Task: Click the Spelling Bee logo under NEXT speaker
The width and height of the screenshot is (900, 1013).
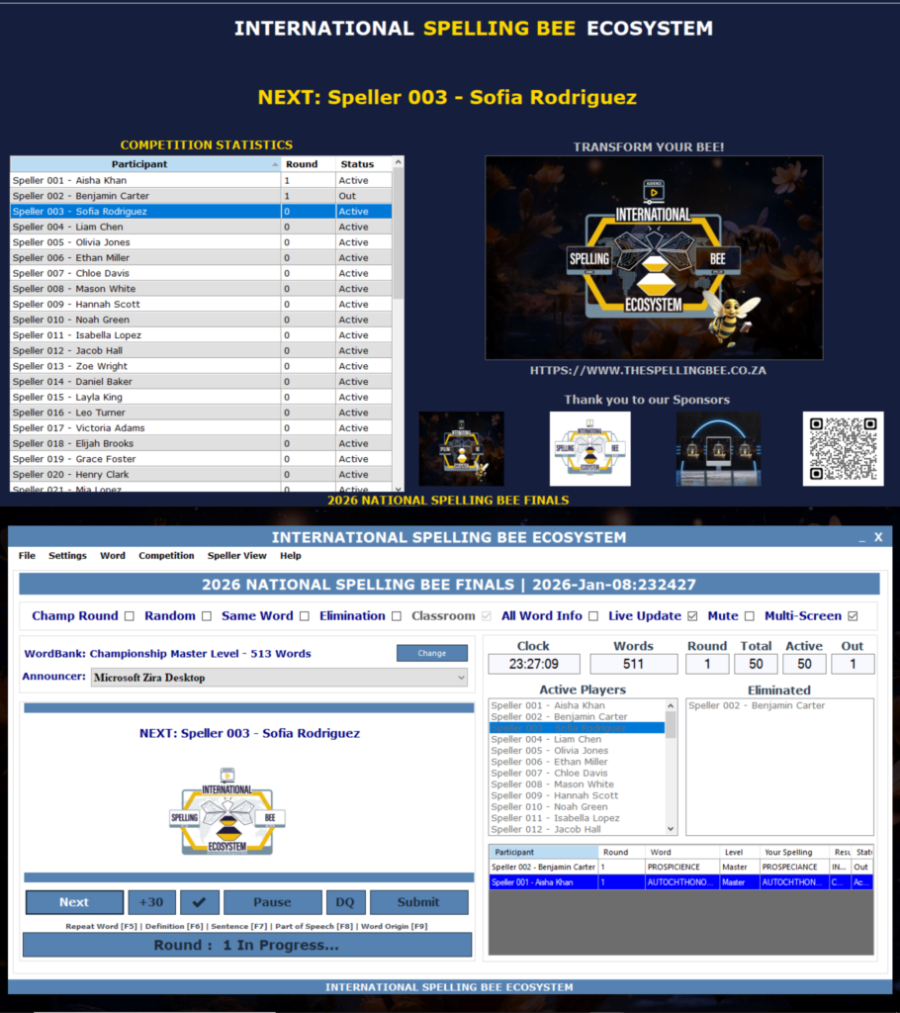Action: tap(227, 812)
